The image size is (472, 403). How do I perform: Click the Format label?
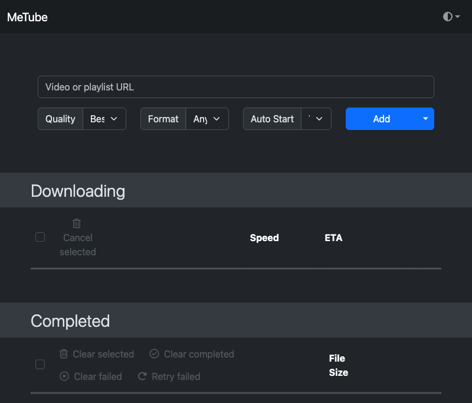click(x=163, y=119)
